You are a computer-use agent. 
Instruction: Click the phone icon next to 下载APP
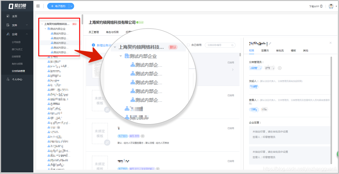pos(321,6)
